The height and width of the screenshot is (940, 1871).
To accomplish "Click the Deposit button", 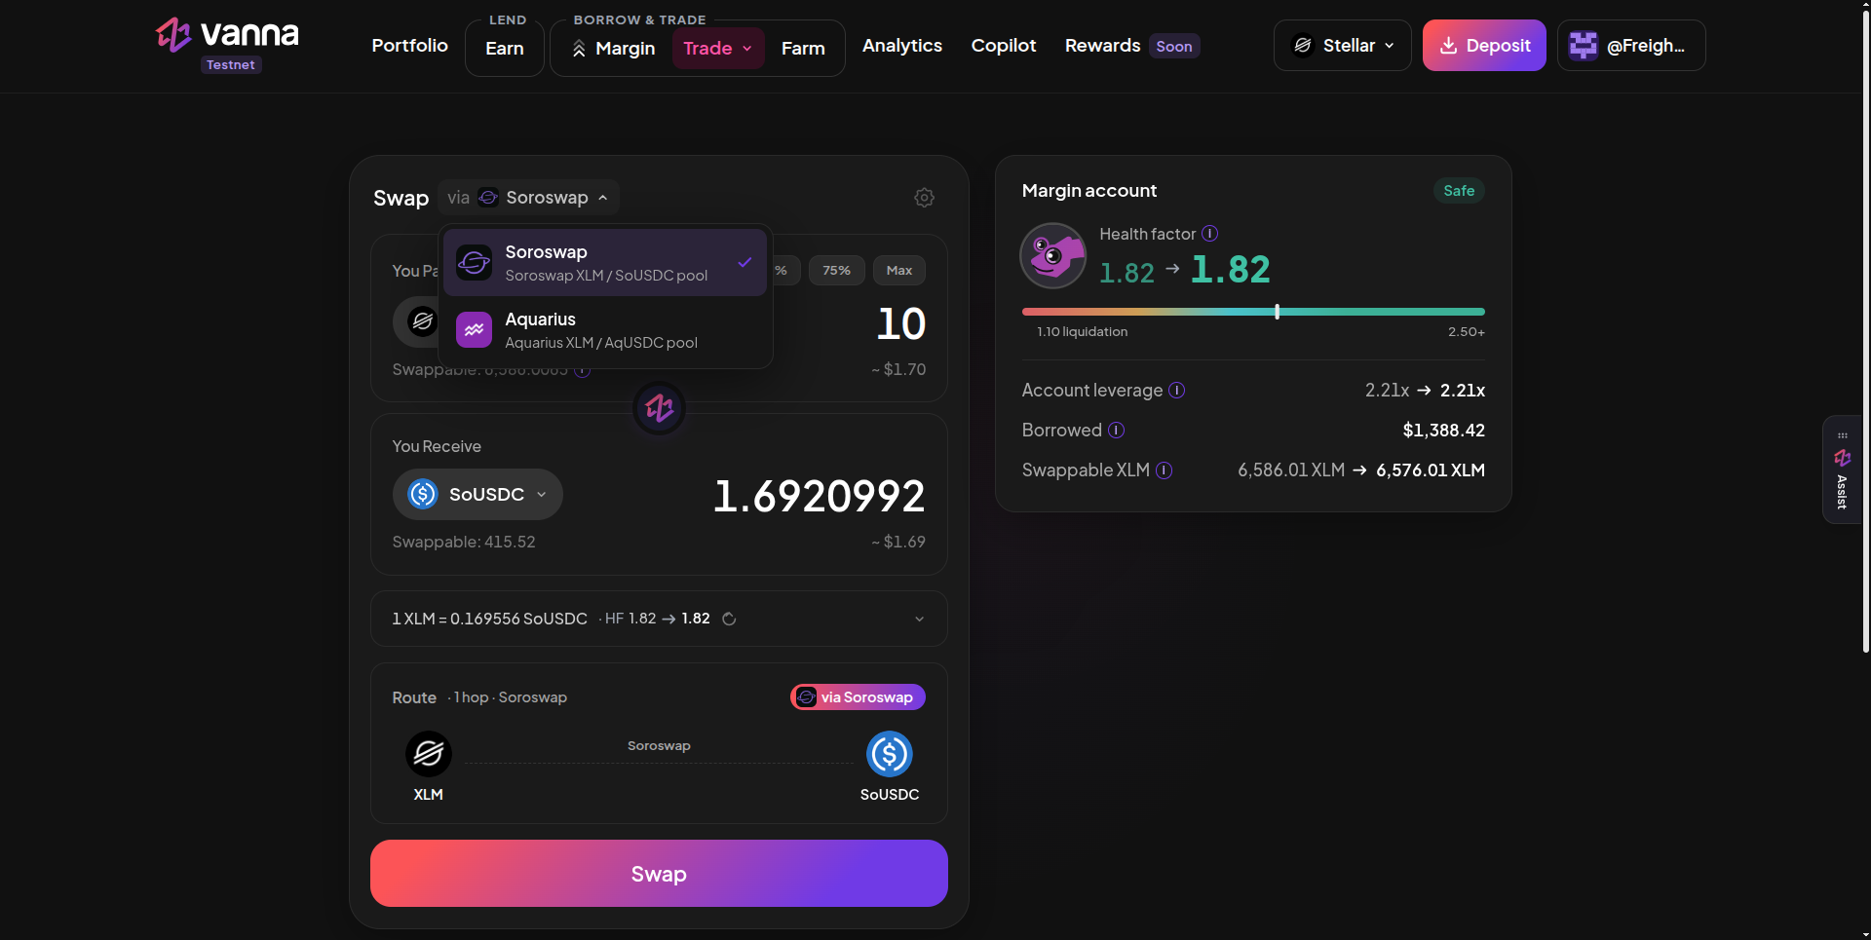I will (1484, 46).
